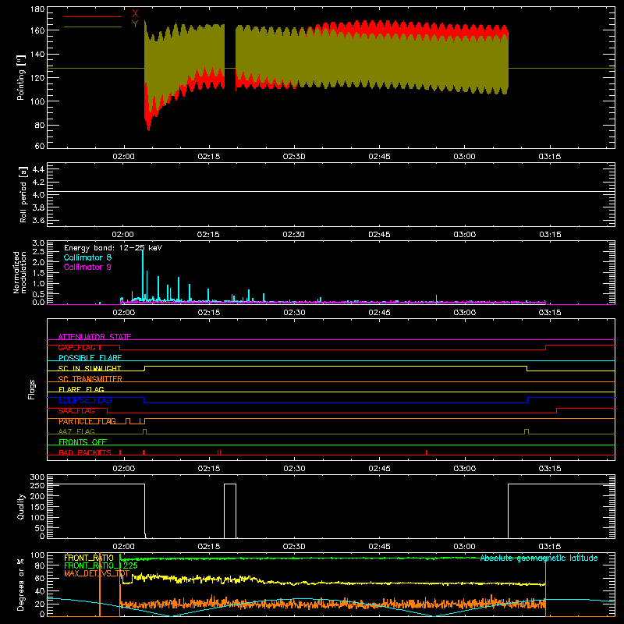624x624 pixels.
Task: Click the Quality axis title
Action: click(x=21, y=506)
